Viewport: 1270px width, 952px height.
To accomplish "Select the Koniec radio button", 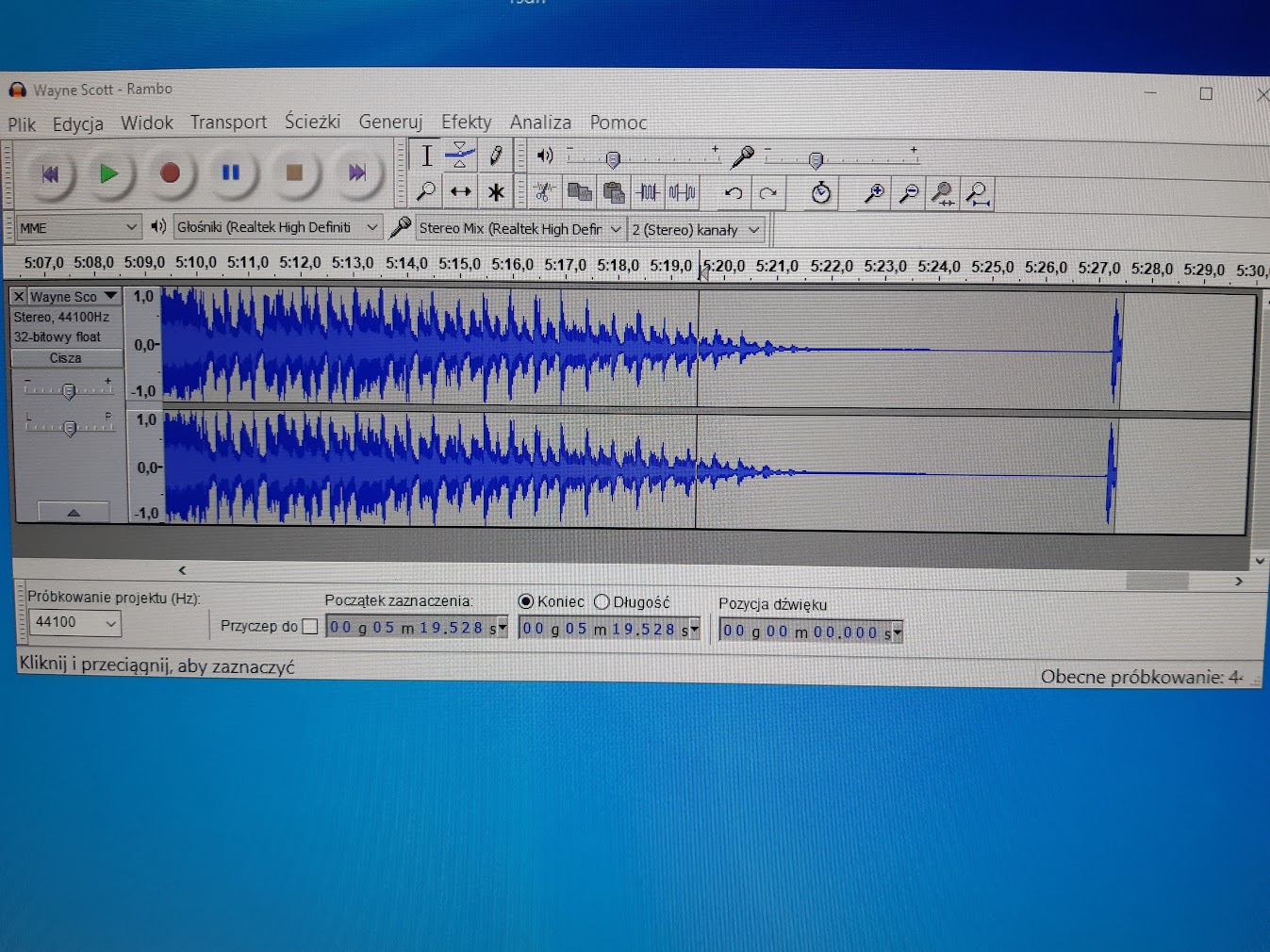I will coord(526,601).
